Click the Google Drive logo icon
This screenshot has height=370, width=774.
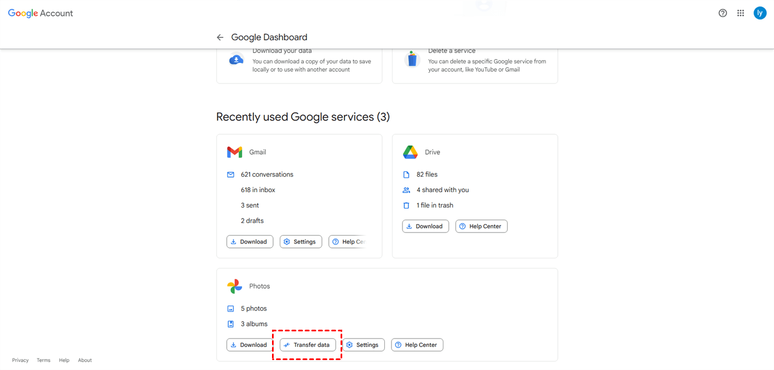coord(410,152)
